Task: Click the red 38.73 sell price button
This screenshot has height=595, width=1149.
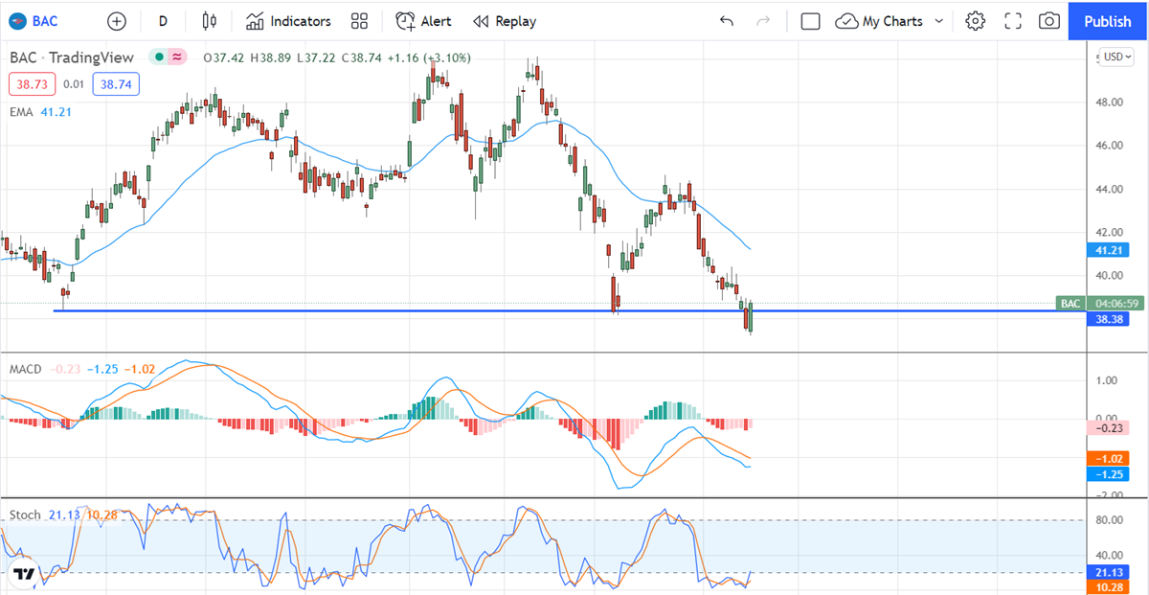Action: click(32, 84)
